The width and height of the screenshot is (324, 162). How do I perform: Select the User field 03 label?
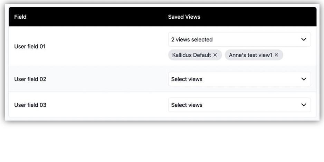coord(30,105)
